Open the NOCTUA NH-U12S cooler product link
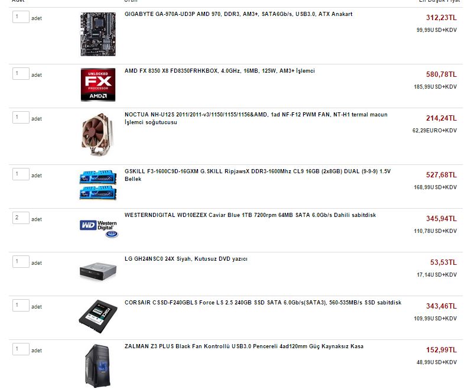 [x=256, y=118]
